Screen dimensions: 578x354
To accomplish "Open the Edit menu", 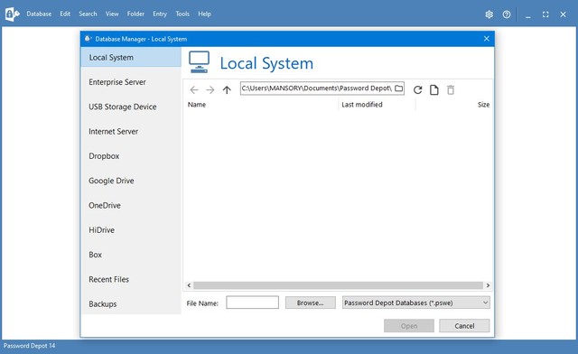I will [x=65, y=14].
